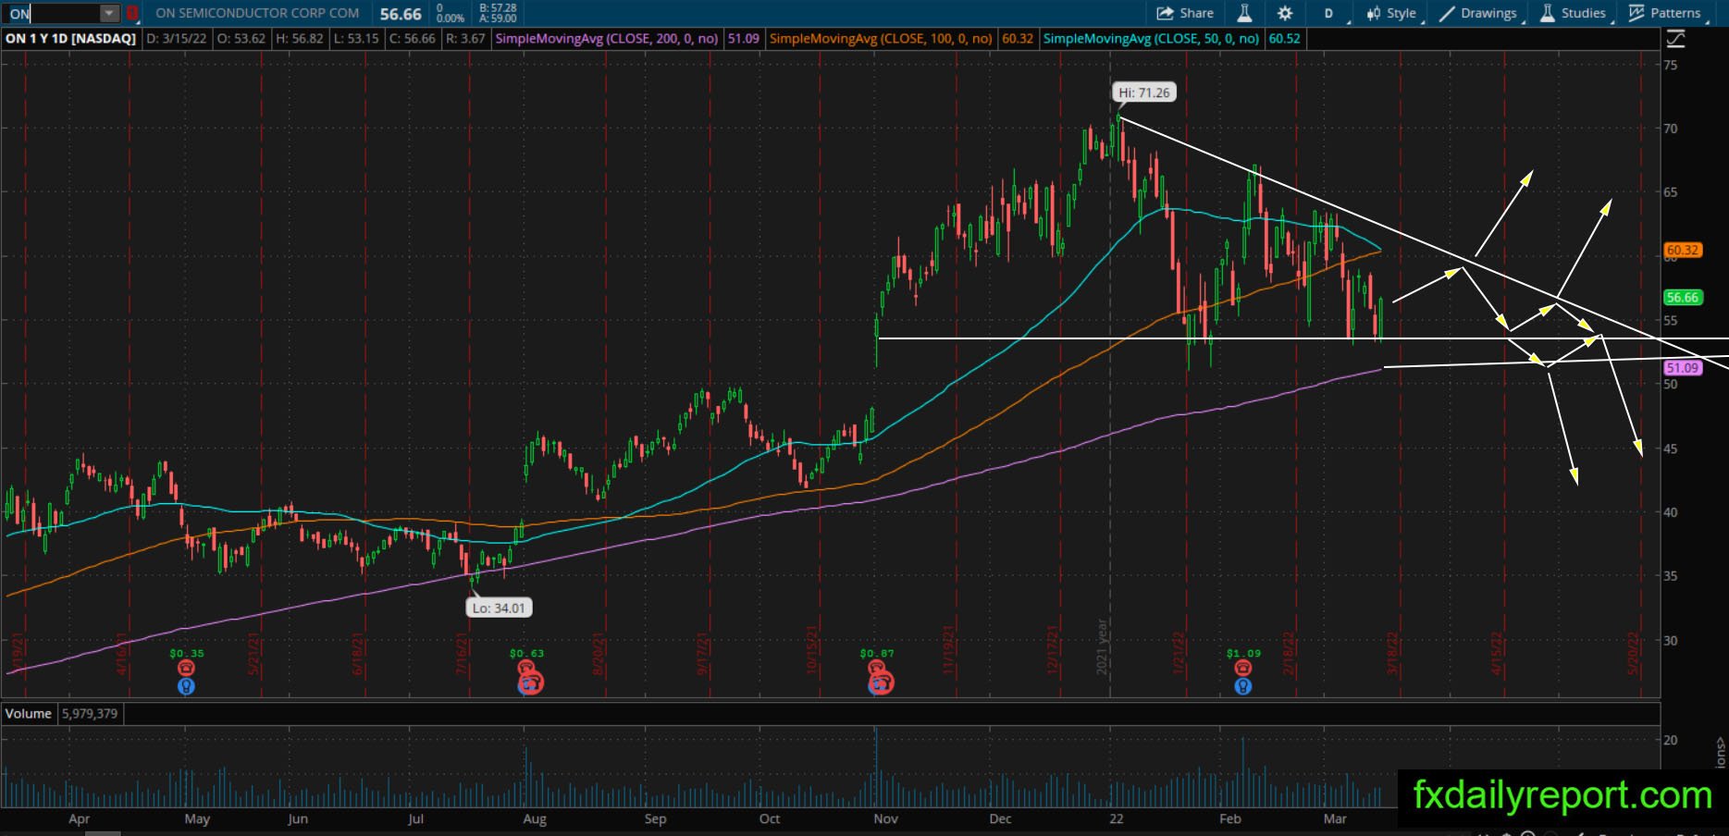Click the Lo: 34.01 price bubble
This screenshot has height=836, width=1729.
(499, 608)
